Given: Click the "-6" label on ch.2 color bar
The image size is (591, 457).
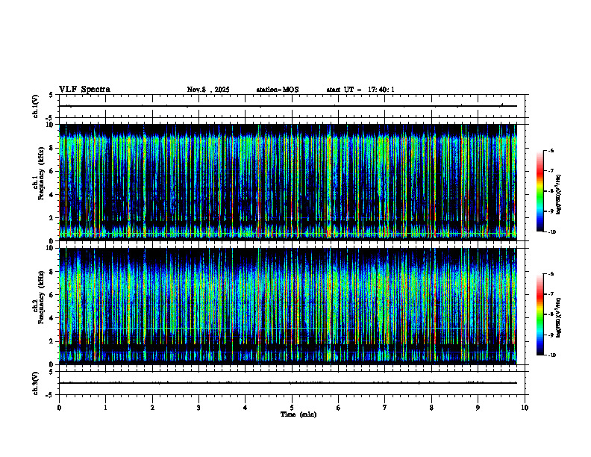Looking at the screenshot, I should pyautogui.click(x=551, y=274).
